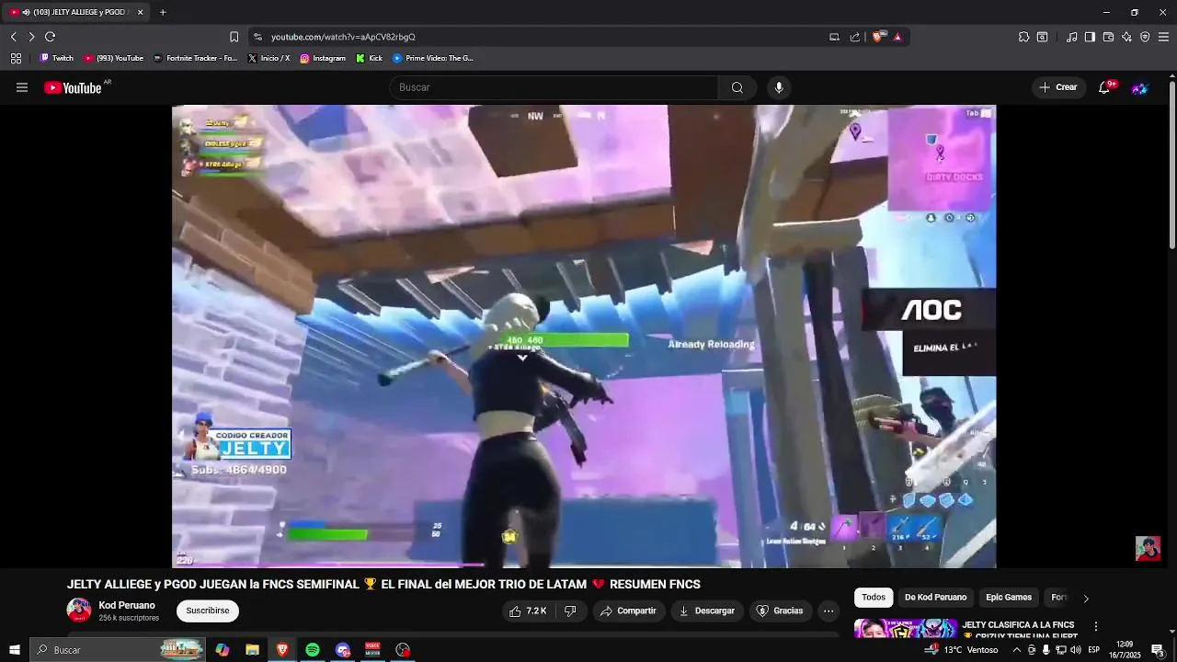Select the Epic Games filter chip
This screenshot has width=1177, height=662.
click(x=1009, y=598)
